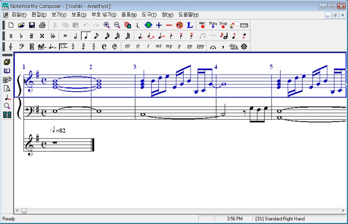The height and width of the screenshot is (224, 348).
Task: Insert the 4/4 time signature
Action: tap(73, 47)
